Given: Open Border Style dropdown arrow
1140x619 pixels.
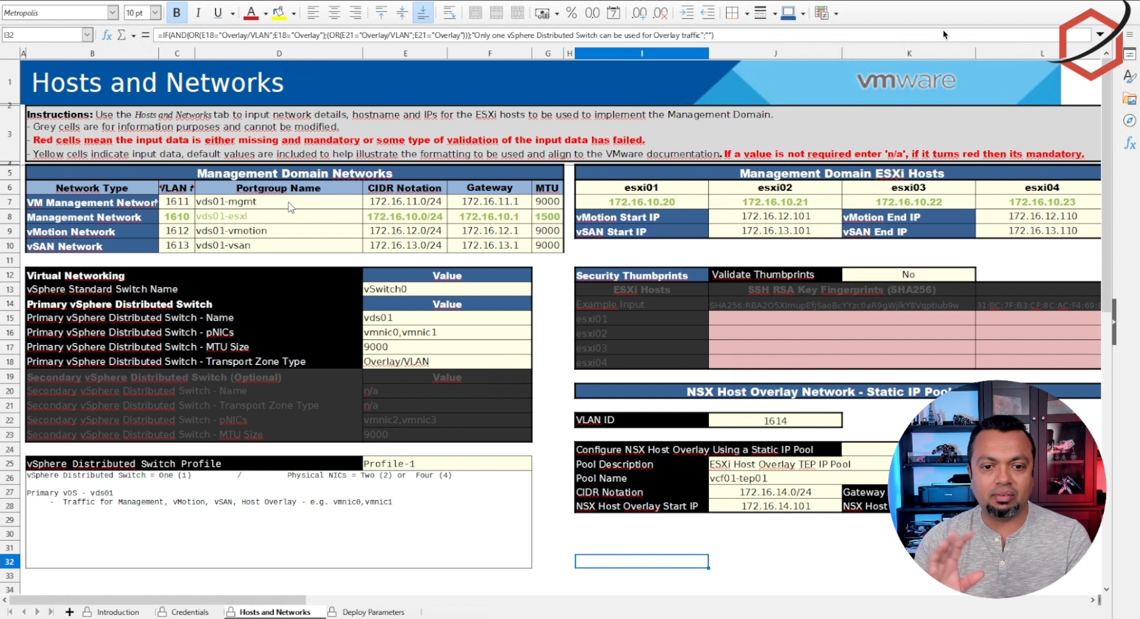Looking at the screenshot, I should (775, 13).
